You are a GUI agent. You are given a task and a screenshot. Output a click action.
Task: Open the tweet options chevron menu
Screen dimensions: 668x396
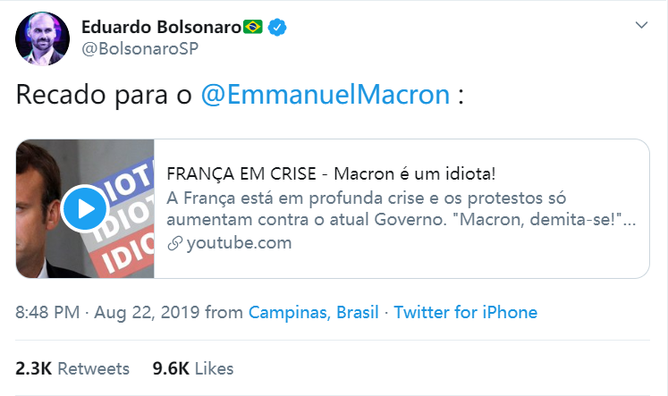coord(641,26)
